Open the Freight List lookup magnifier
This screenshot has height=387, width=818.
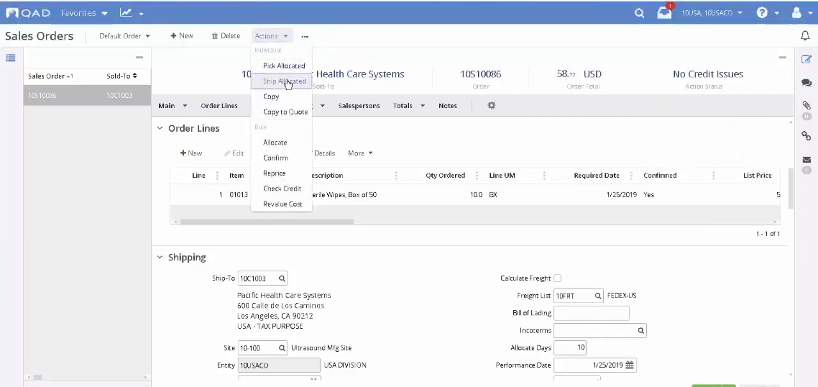tap(598, 296)
